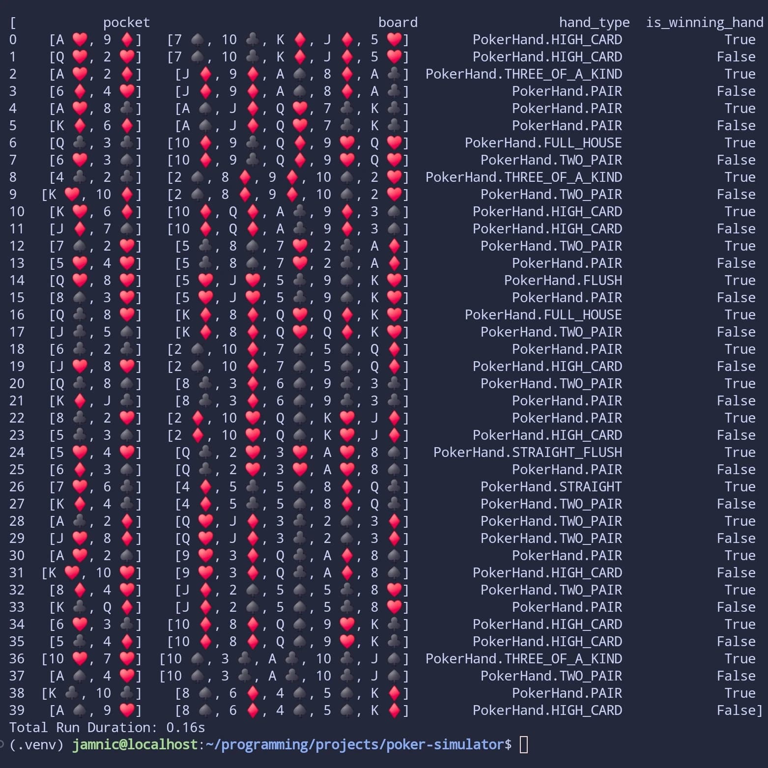Image resolution: width=768 pixels, height=768 pixels.
Task: Select 'PokerHand.FLUSH' in row 14
Action: pyautogui.click(x=563, y=281)
